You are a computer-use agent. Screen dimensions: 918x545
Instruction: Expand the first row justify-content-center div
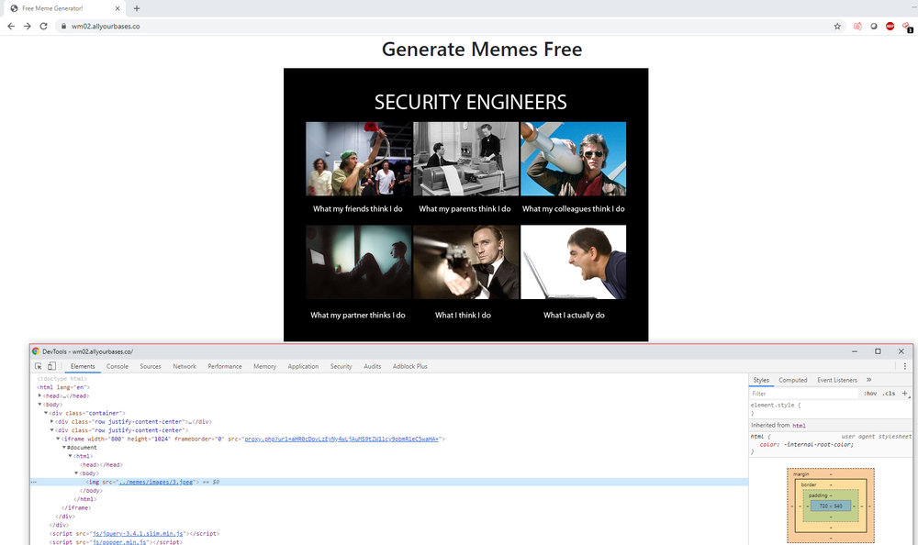[x=51, y=421]
